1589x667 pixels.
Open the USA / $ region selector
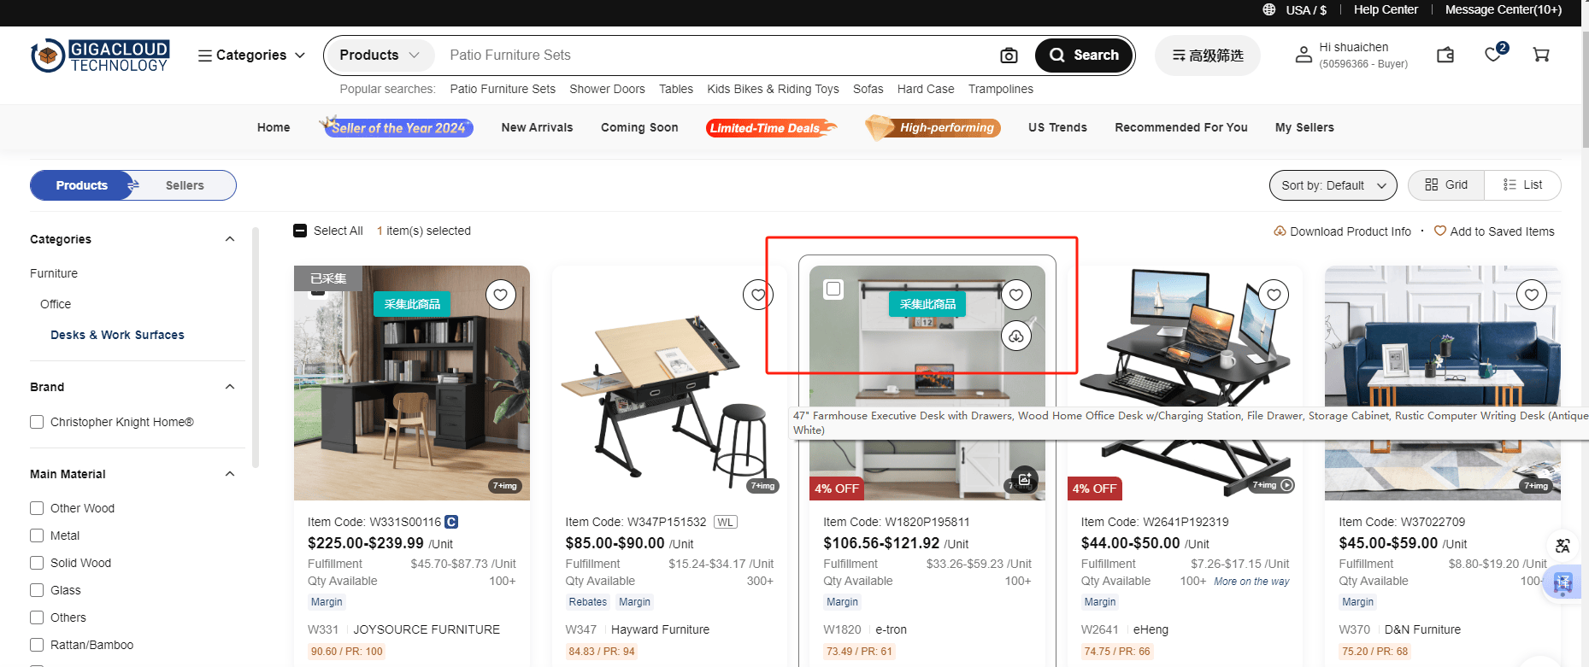click(x=1306, y=9)
